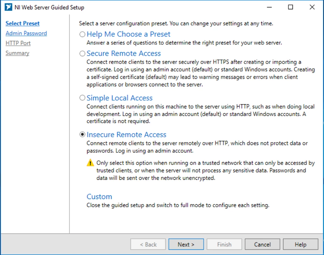Close the Guided Setup window

point(312,7)
